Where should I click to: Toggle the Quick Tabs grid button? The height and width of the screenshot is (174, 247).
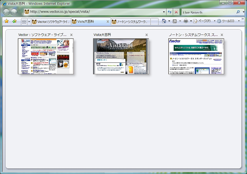(x=24, y=22)
